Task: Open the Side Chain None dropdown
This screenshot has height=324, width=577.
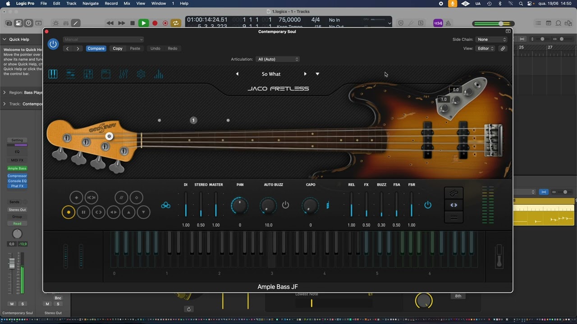Action: pyautogui.click(x=492, y=40)
